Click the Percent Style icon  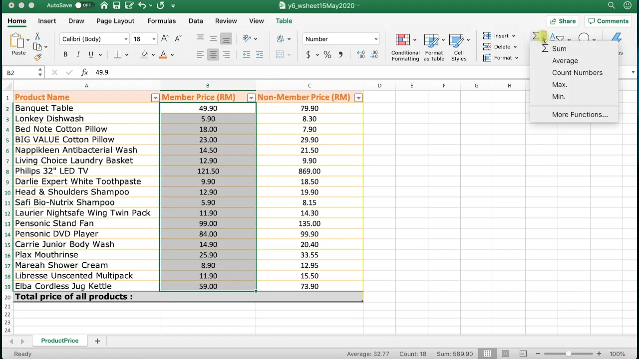327,54
